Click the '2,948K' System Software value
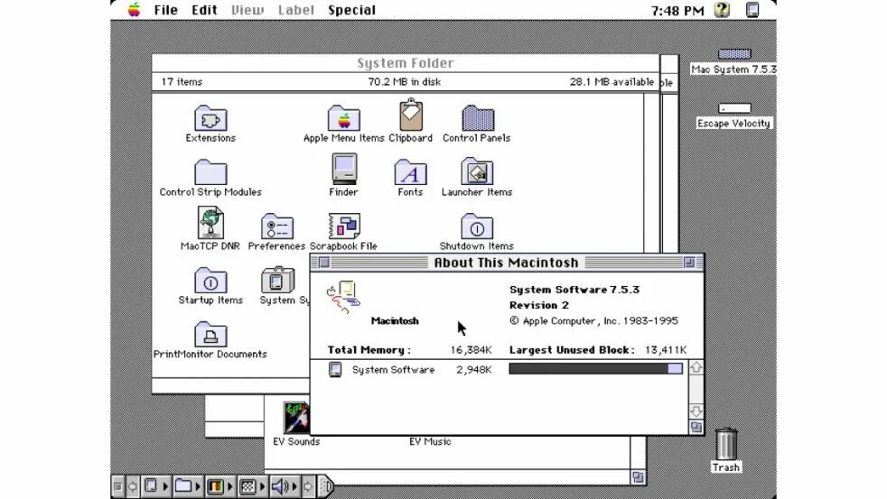Image resolution: width=887 pixels, height=499 pixels. coord(474,370)
